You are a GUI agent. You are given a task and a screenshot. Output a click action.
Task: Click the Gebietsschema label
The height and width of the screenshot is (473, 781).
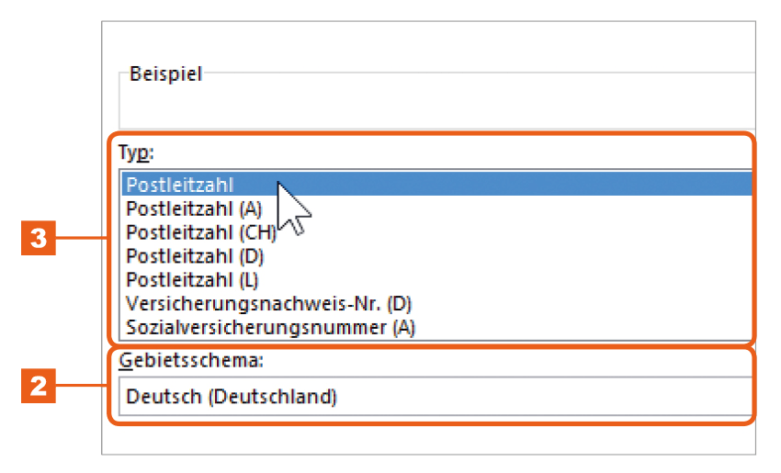click(x=191, y=360)
